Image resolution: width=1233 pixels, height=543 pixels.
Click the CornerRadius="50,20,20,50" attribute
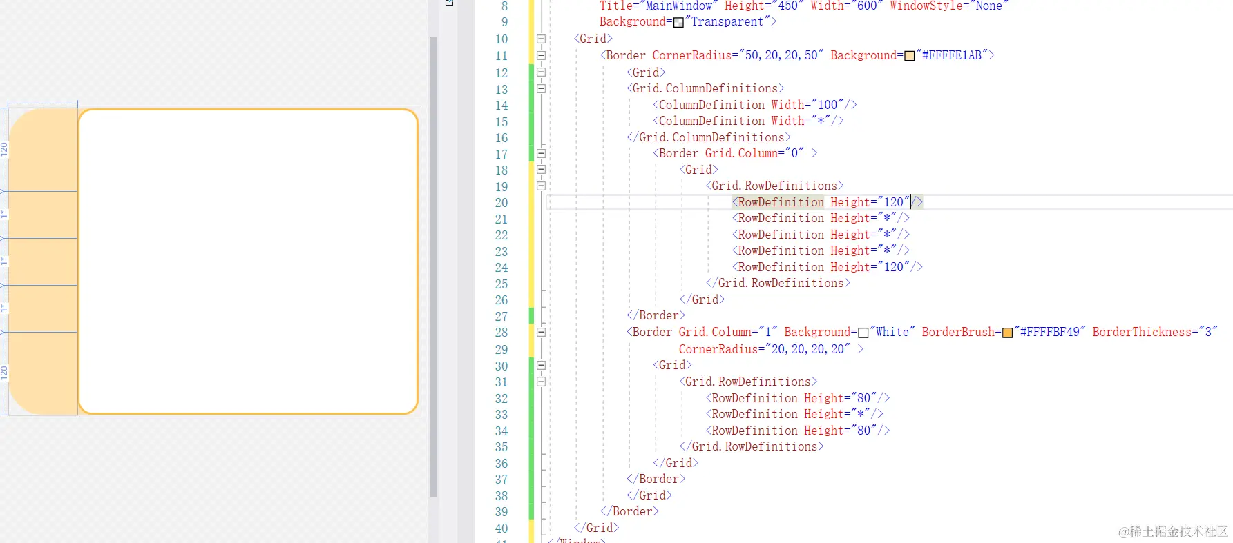pyautogui.click(x=738, y=55)
